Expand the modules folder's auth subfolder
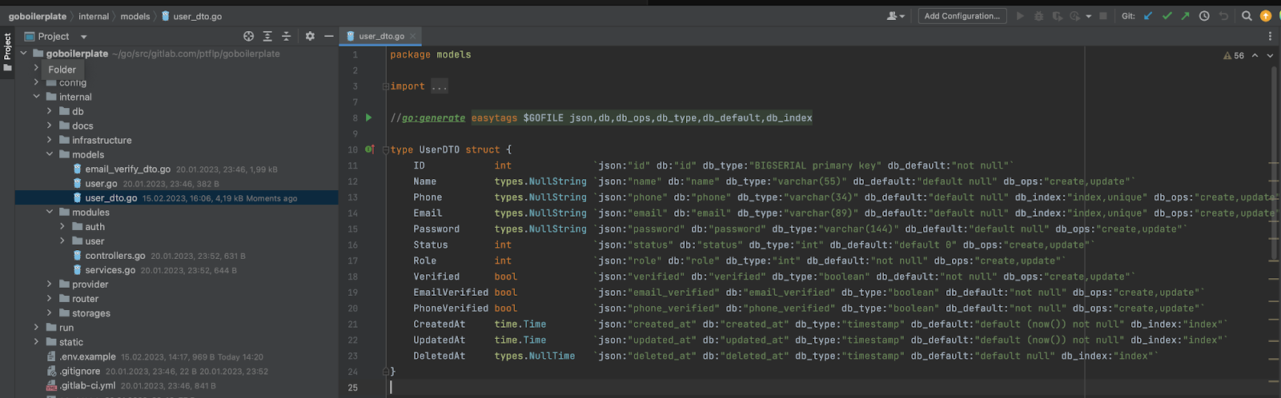The width and height of the screenshot is (1281, 398). 62,227
